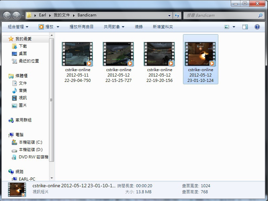Open the address bar history dropdown
Viewport: 268px width, 201px height.
point(169,15)
